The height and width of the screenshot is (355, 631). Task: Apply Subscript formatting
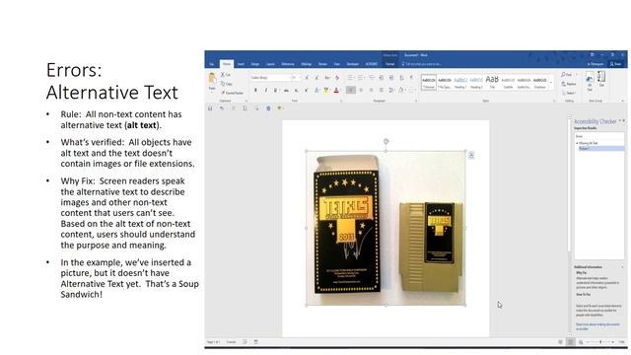tap(296, 90)
